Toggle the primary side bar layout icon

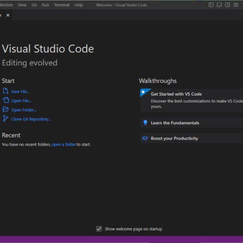[x=211, y=5]
